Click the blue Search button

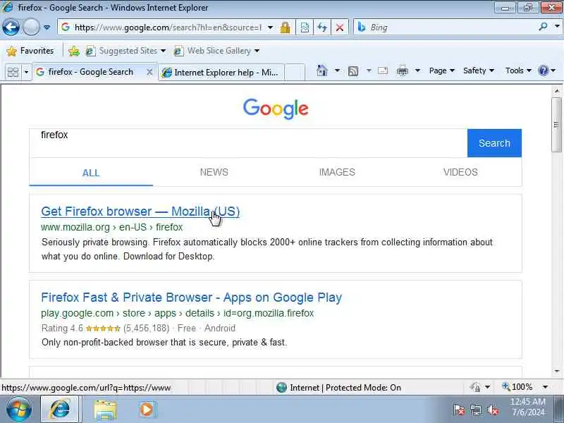click(x=494, y=143)
